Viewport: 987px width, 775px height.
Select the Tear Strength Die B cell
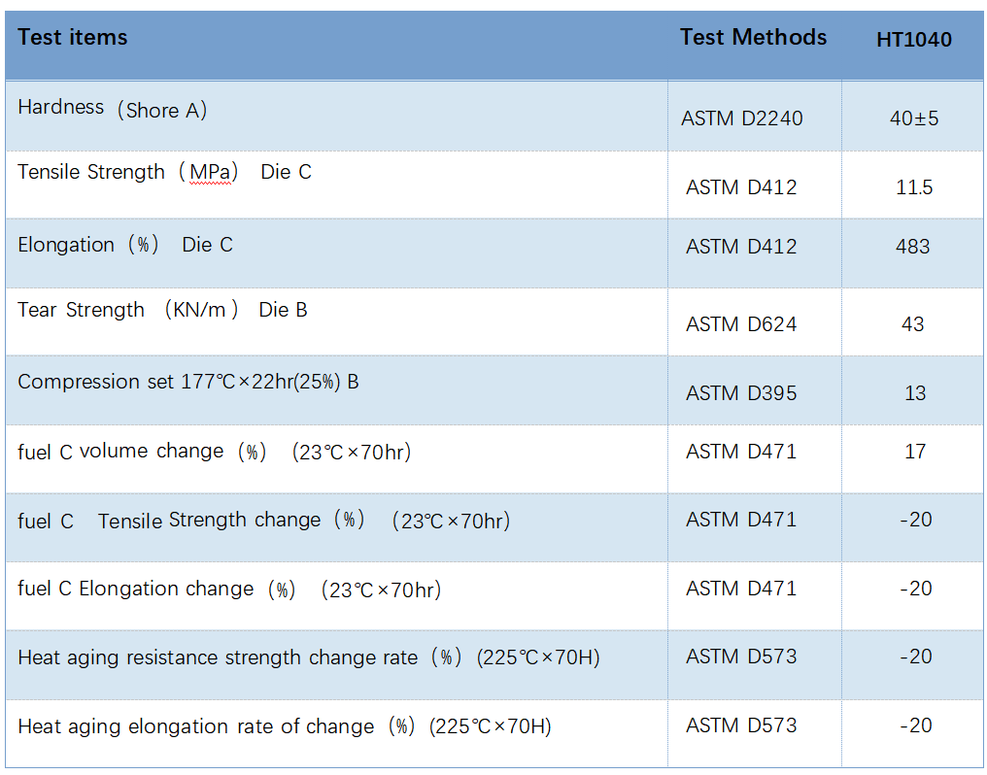coord(162,311)
